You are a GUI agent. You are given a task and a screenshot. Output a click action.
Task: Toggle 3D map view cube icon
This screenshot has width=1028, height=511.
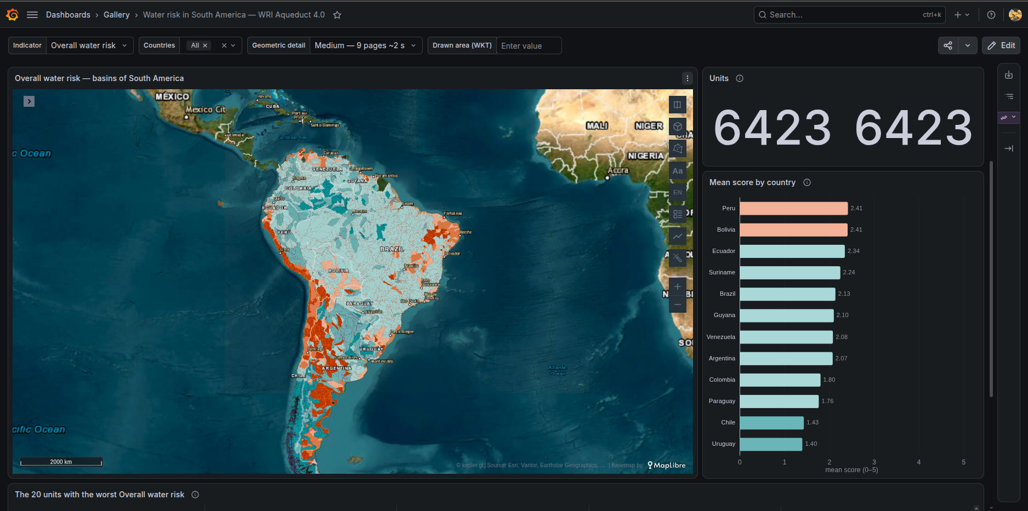coord(678,127)
